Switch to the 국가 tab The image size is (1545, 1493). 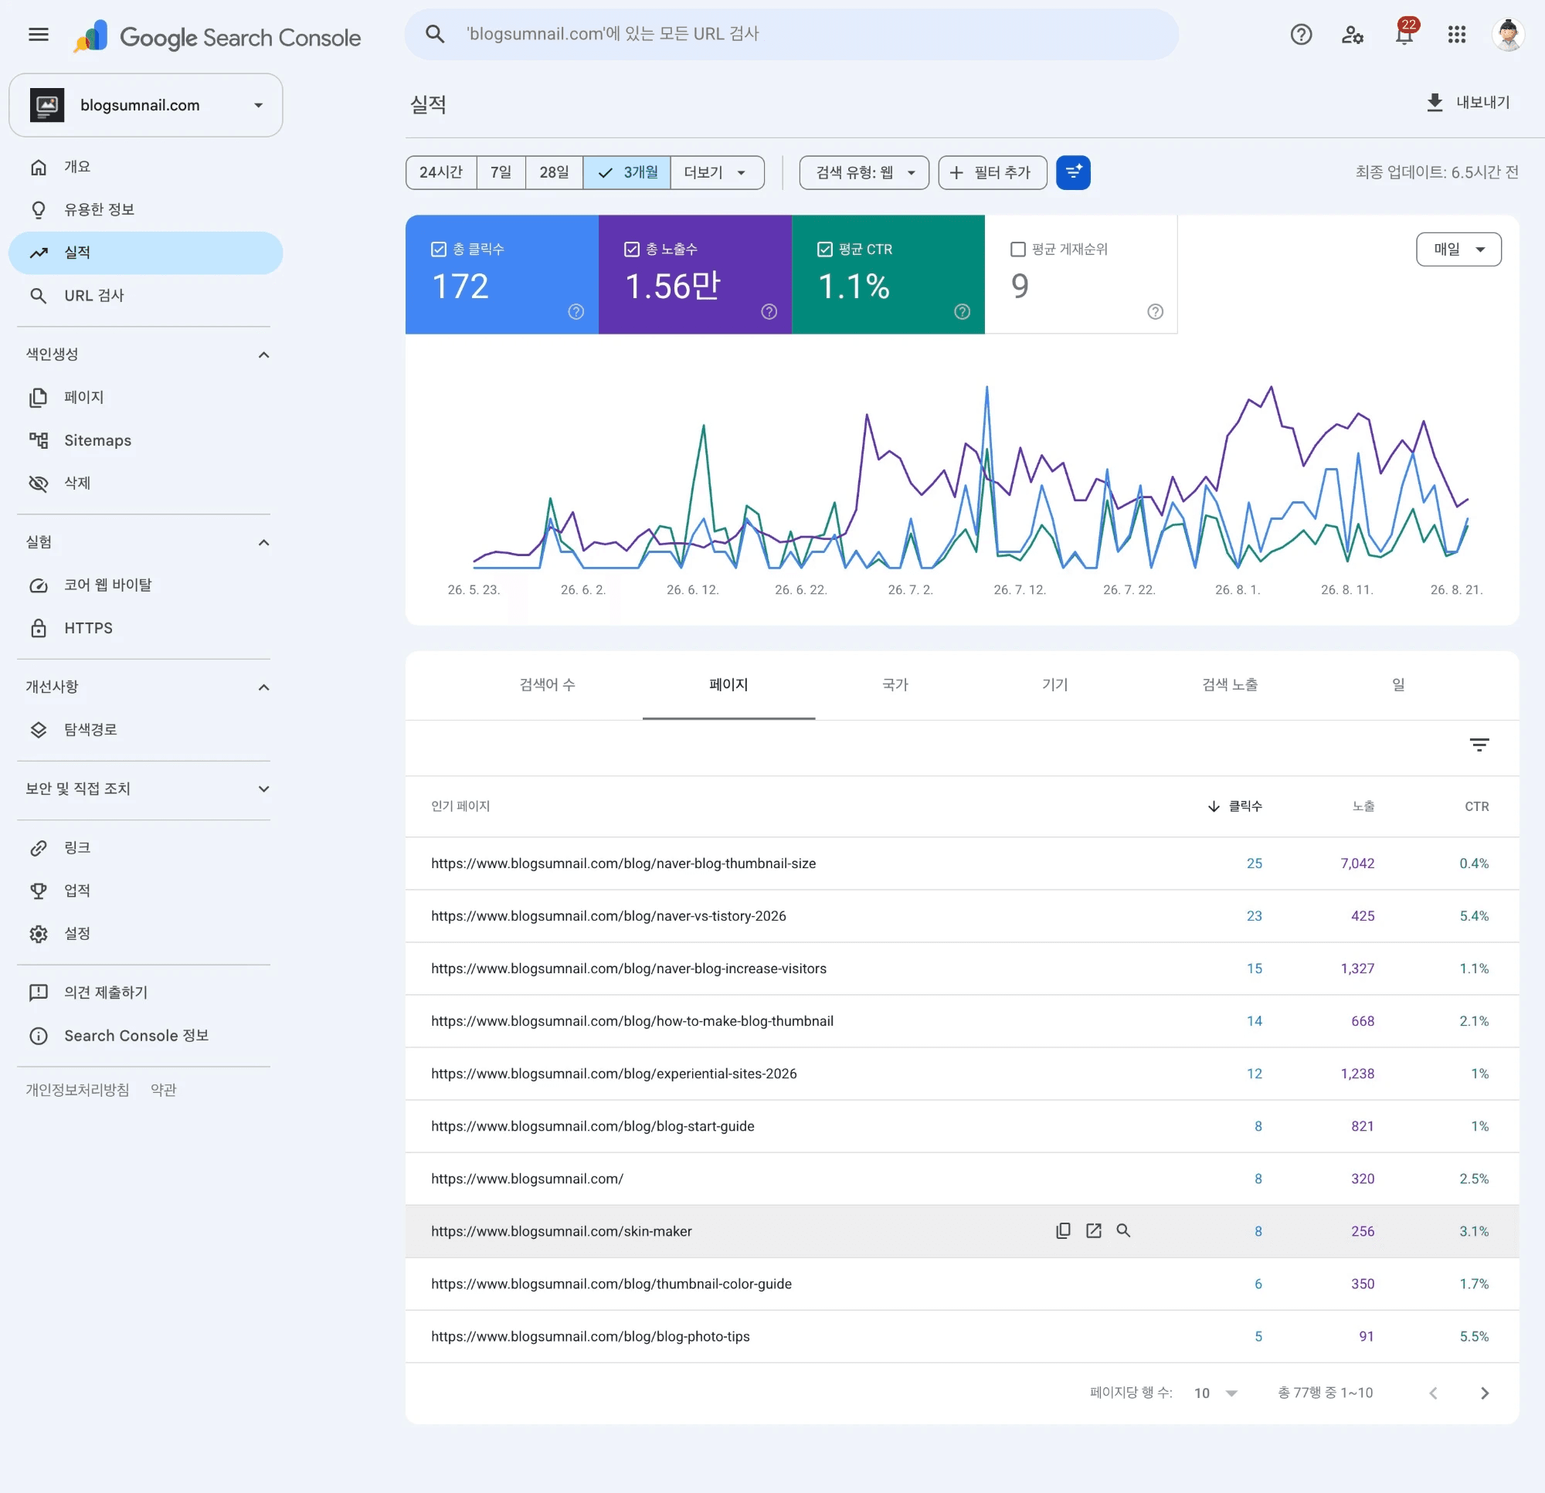click(895, 684)
